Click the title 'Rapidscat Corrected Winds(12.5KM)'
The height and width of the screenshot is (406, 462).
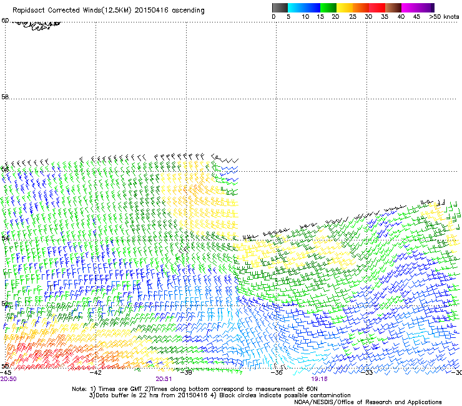click(72, 11)
